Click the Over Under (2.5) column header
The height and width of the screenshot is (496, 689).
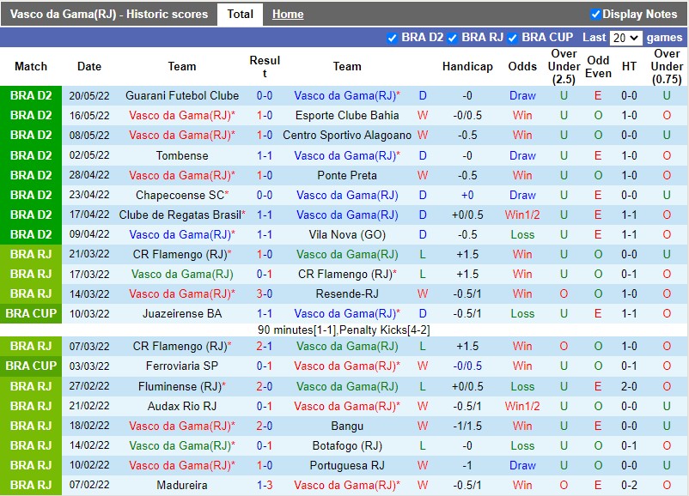pos(564,66)
